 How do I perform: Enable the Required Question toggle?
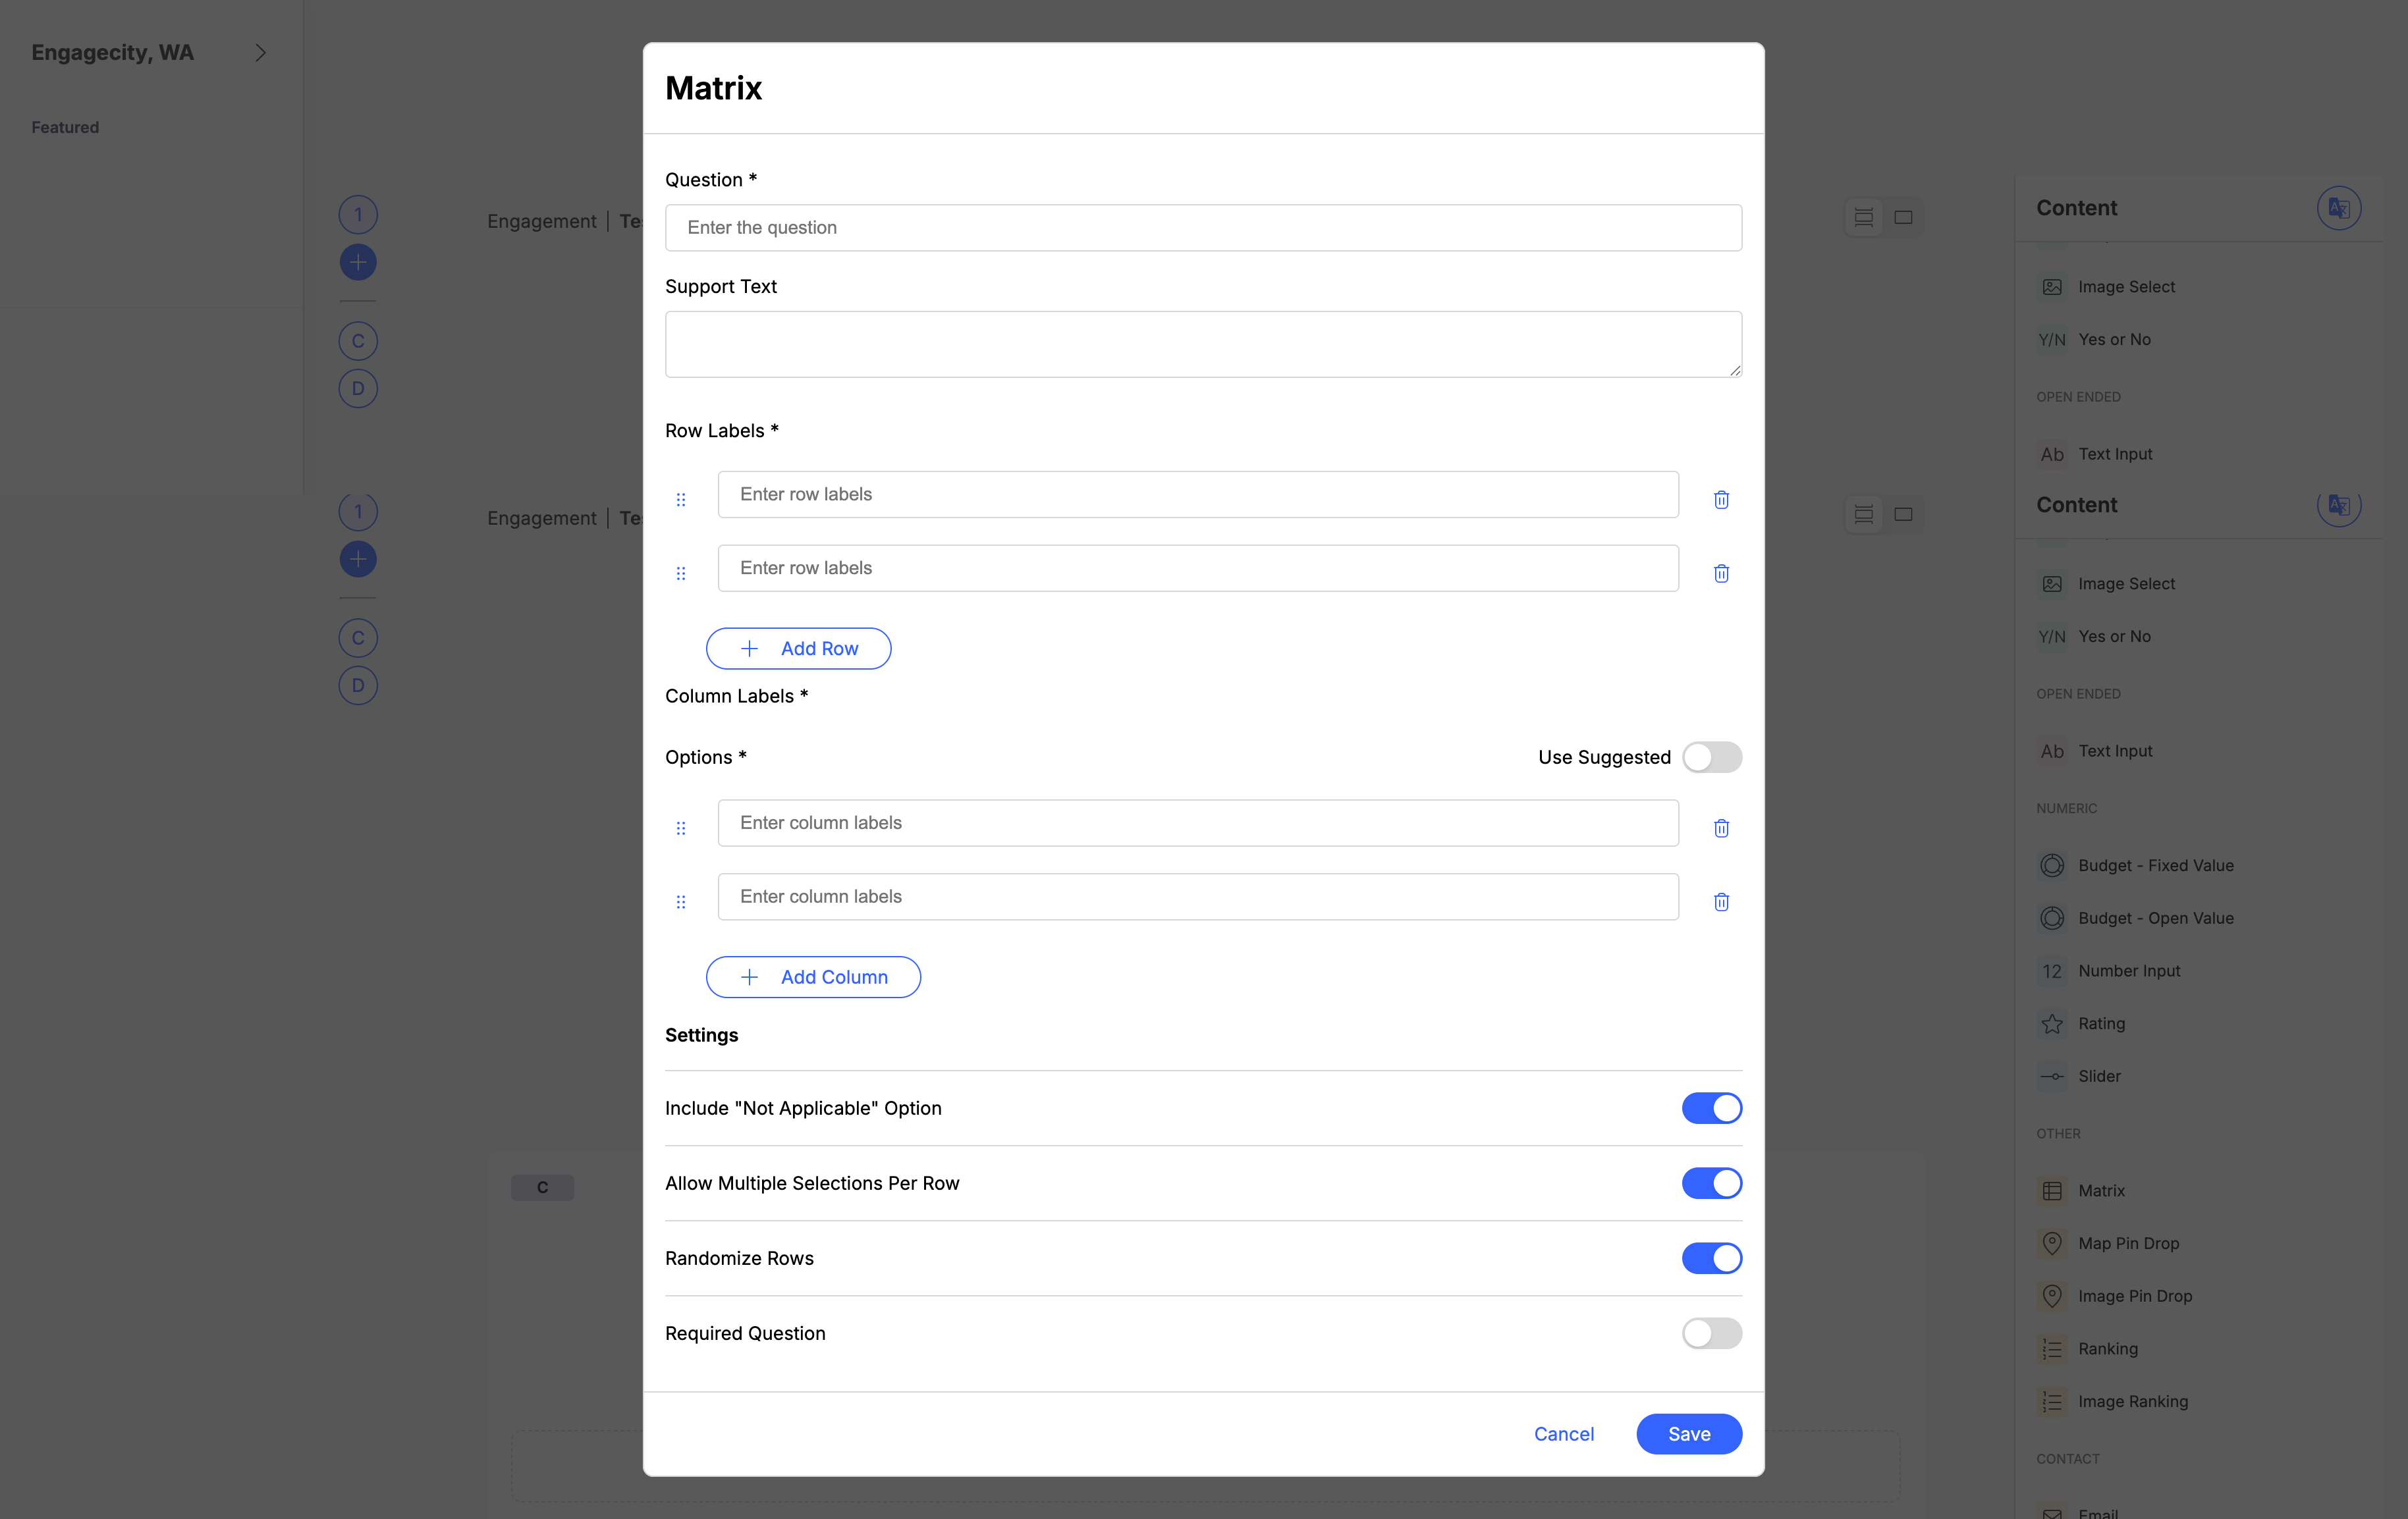click(x=1711, y=1333)
